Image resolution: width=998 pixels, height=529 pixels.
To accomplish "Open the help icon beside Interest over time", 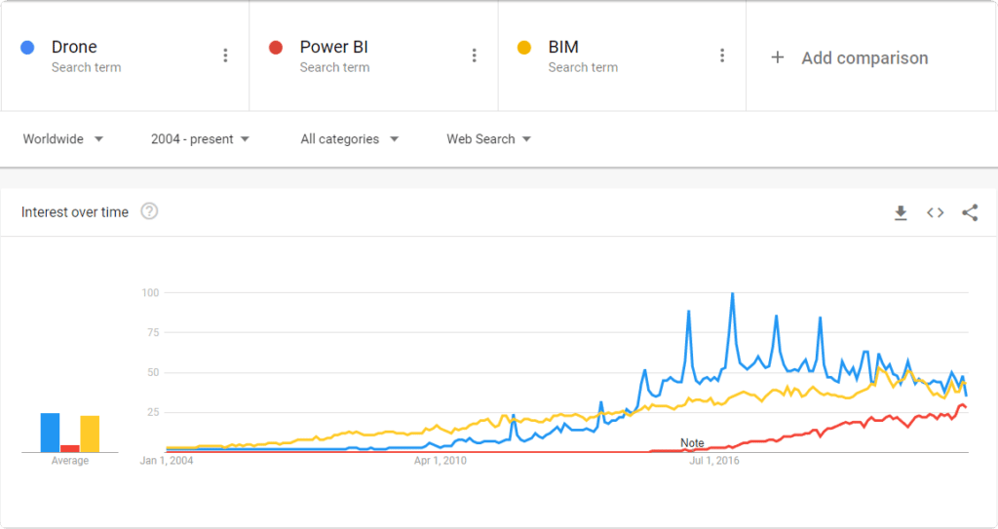I will coord(149,210).
